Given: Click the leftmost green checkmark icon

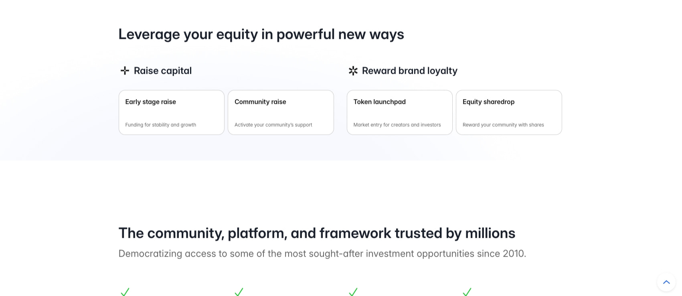Looking at the screenshot, I should 125,292.
